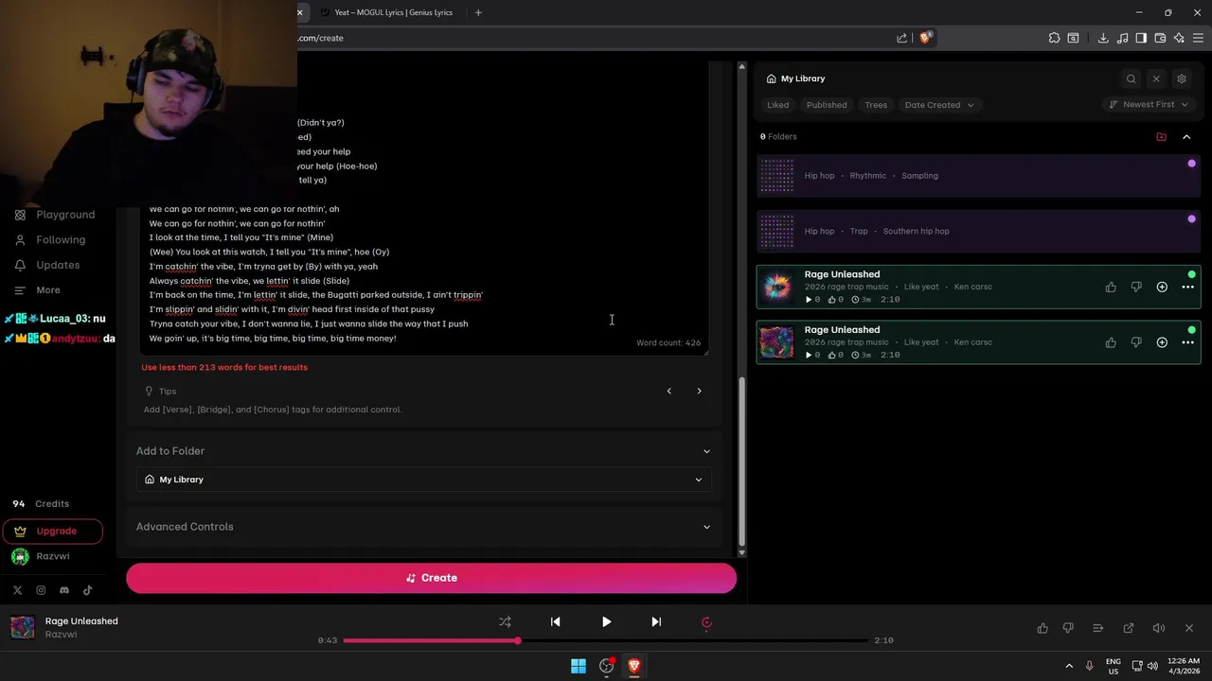Dislike the track in the bottom player bar
1212x681 pixels.
[x=1068, y=628]
